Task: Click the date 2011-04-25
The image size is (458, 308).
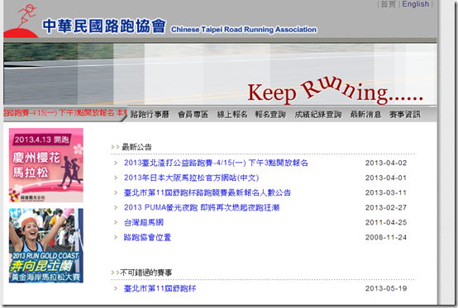Action: tap(386, 223)
